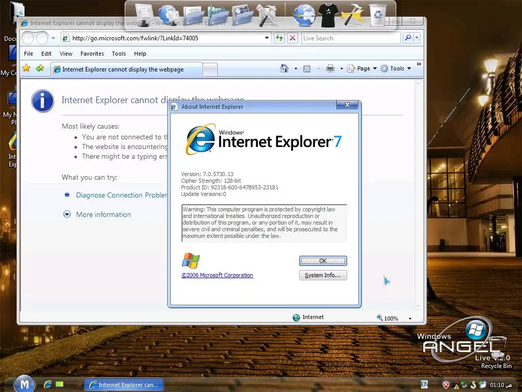The height and width of the screenshot is (392, 522).
Task: Click the copyright warning text box
Action: coord(265,223)
